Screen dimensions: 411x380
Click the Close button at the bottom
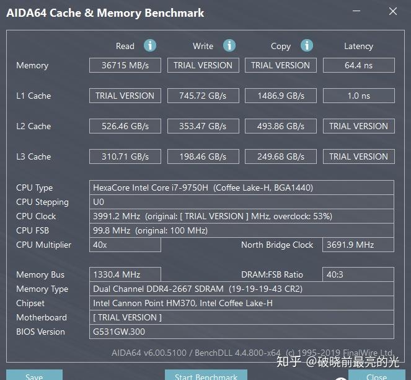point(377,375)
